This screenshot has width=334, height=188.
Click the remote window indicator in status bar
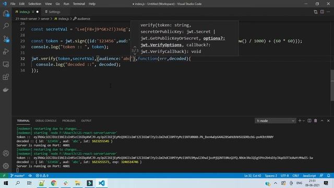[x=4, y=175]
